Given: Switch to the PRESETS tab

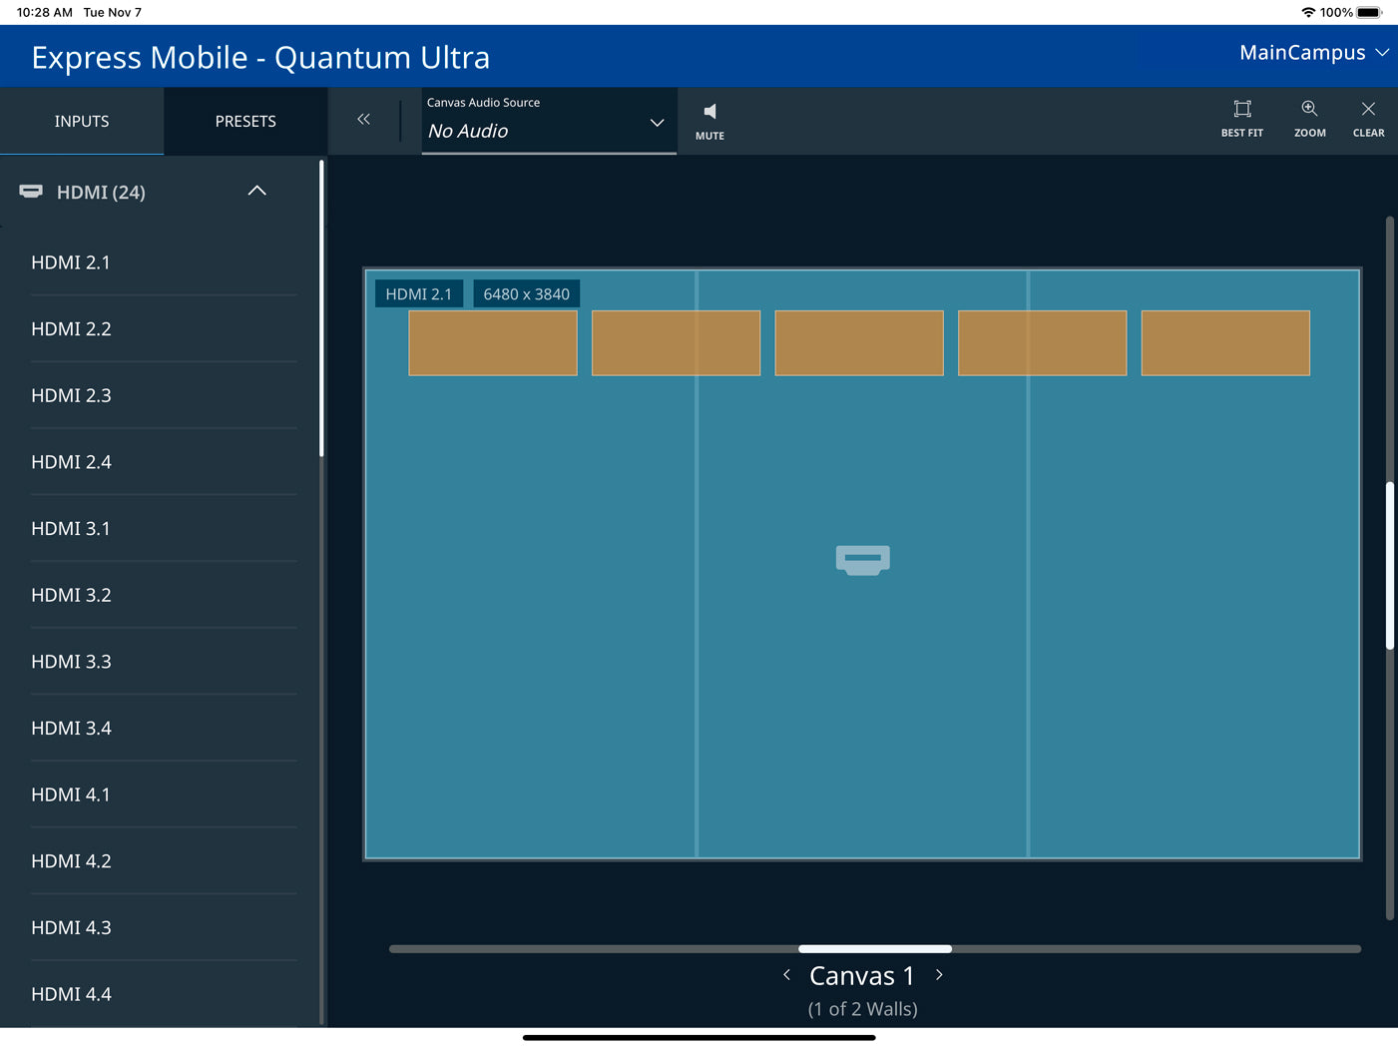Looking at the screenshot, I should 245,121.
